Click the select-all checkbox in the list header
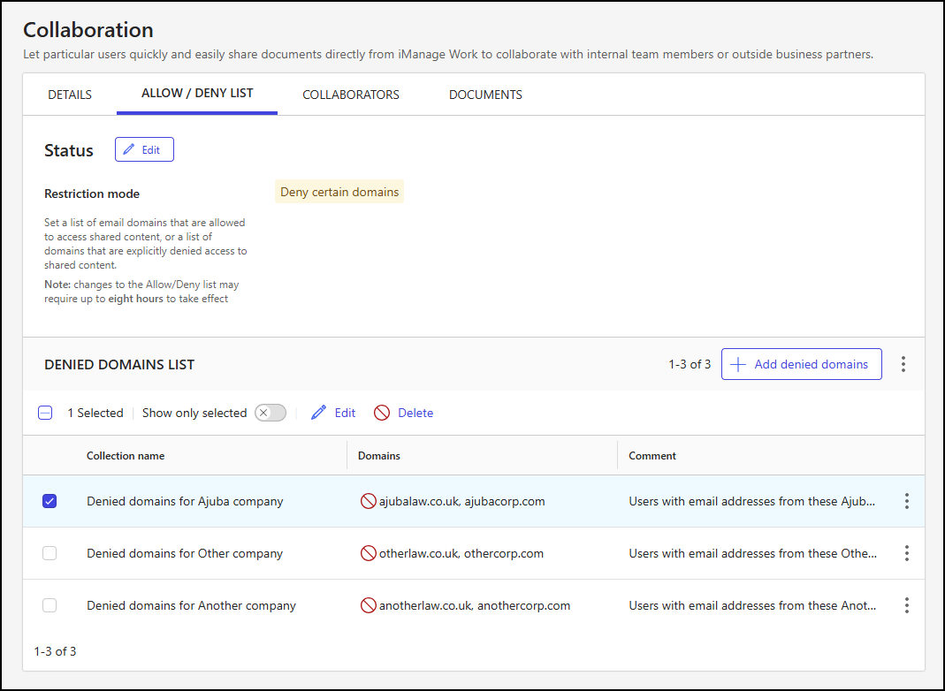 (x=45, y=413)
